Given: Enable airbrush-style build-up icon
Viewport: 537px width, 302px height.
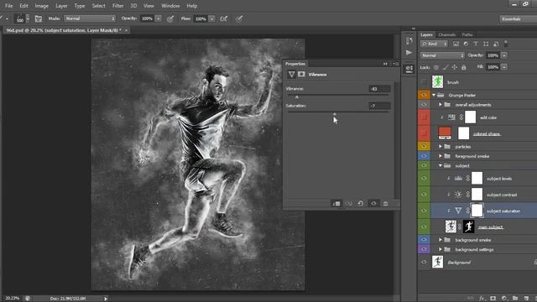Looking at the screenshot, I should tap(224, 18).
